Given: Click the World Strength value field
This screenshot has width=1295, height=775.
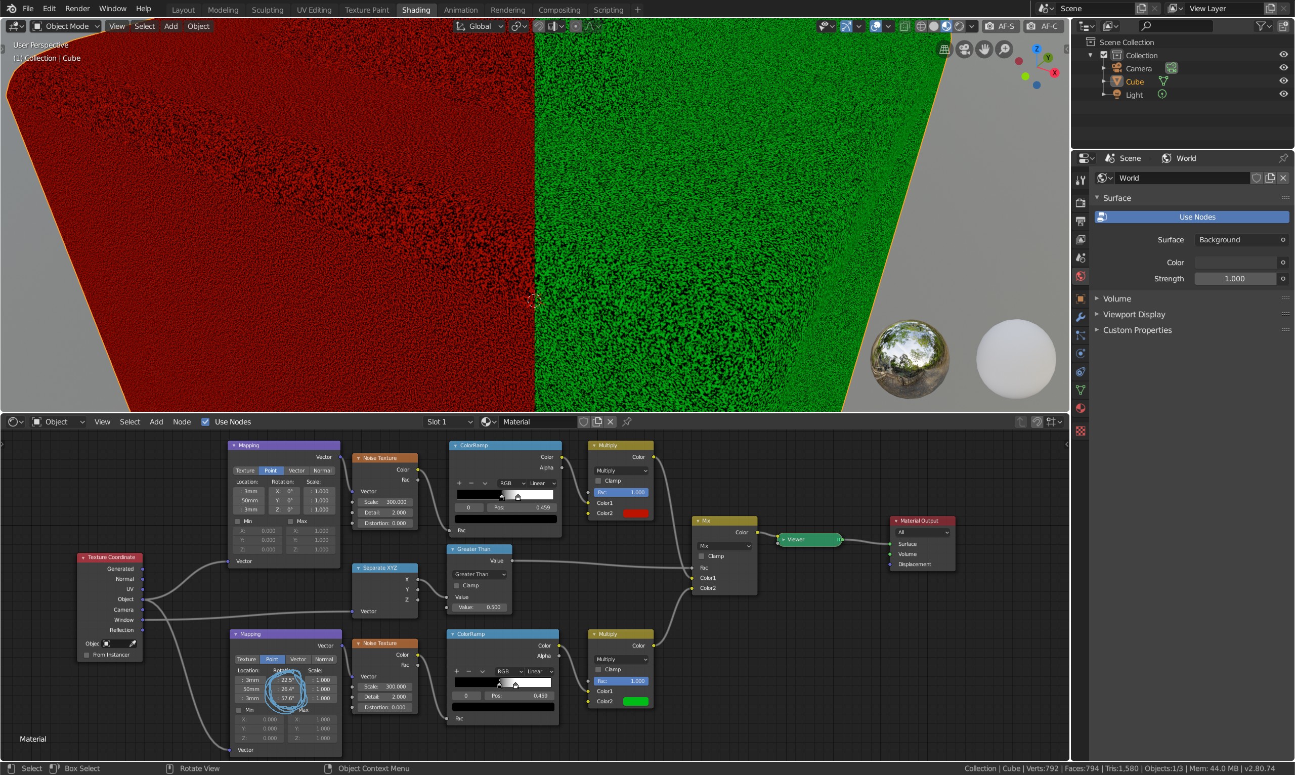Looking at the screenshot, I should [1235, 278].
